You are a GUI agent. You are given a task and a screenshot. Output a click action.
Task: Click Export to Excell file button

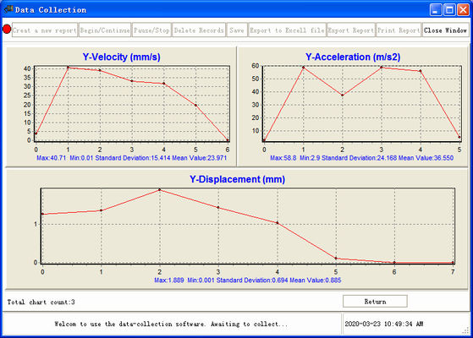[x=287, y=30]
